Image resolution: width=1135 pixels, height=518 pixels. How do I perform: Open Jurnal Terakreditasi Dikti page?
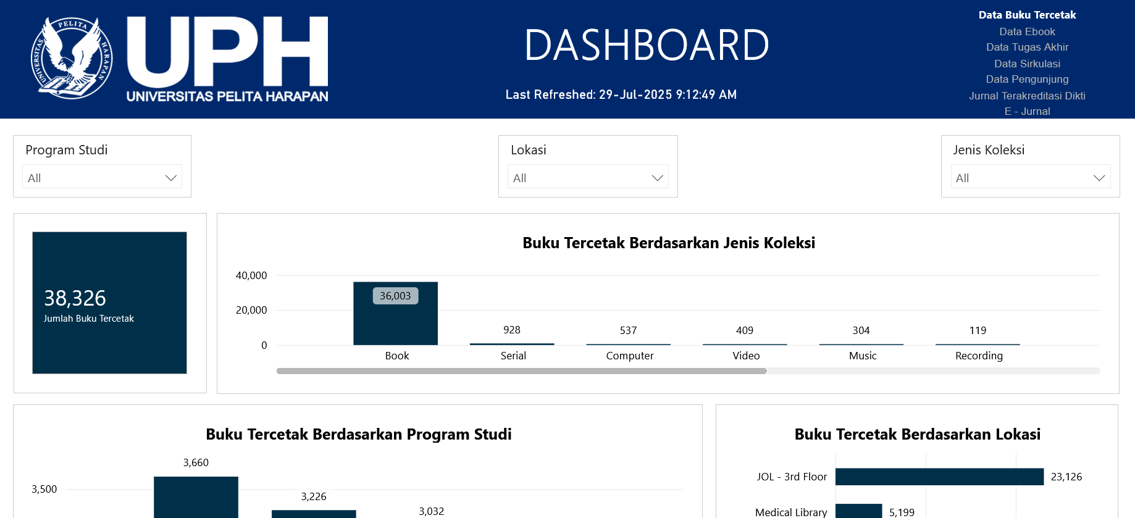click(x=1027, y=96)
